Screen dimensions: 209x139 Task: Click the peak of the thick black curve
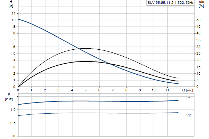(x=85, y=61)
